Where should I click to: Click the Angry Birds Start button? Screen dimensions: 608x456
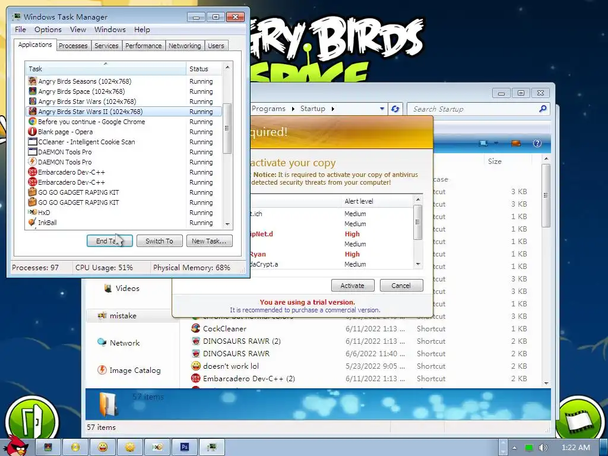(x=16, y=446)
